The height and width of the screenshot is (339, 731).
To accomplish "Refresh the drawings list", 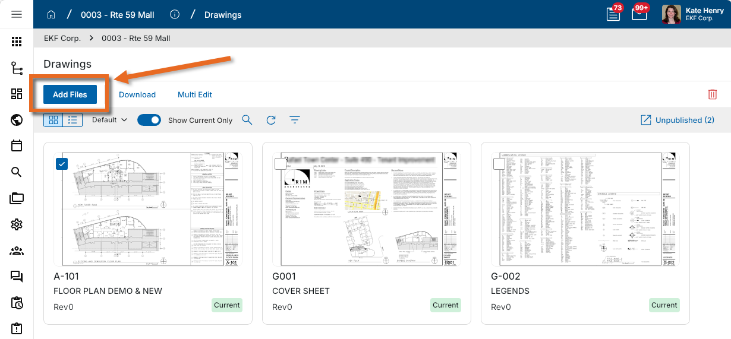I will coord(271,120).
